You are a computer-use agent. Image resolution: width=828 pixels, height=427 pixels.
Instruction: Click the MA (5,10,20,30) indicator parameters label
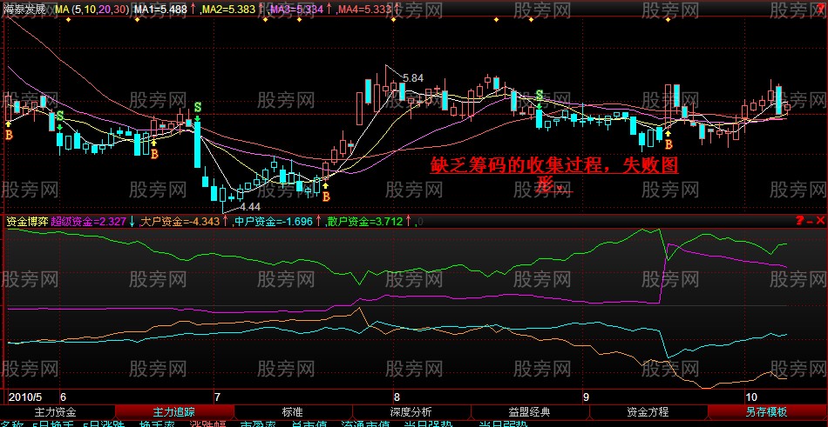tap(92, 9)
